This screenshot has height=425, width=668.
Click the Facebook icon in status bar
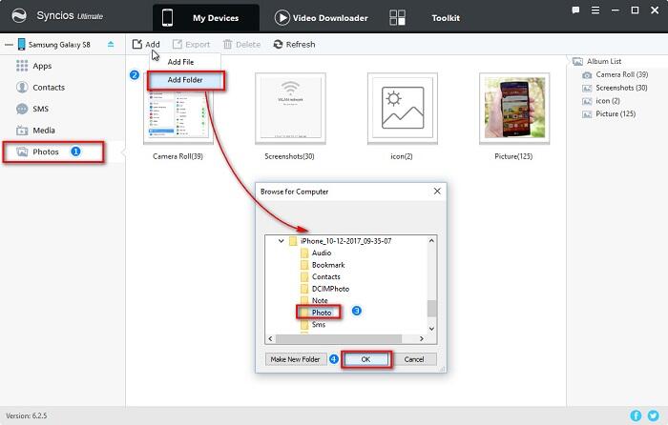(635, 416)
